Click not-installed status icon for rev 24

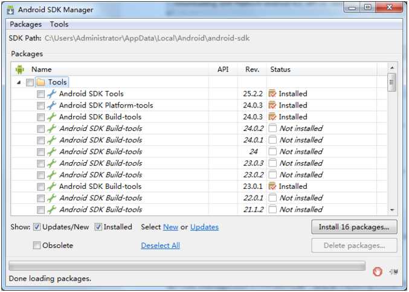point(272,151)
